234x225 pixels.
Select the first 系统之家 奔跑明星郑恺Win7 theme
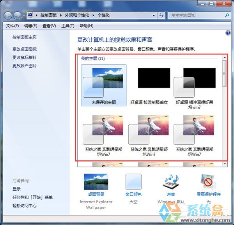pos(104,135)
